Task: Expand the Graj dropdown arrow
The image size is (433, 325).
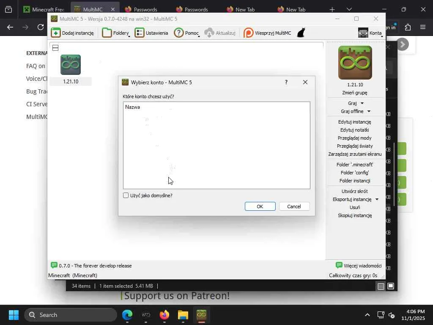Action: (x=362, y=103)
